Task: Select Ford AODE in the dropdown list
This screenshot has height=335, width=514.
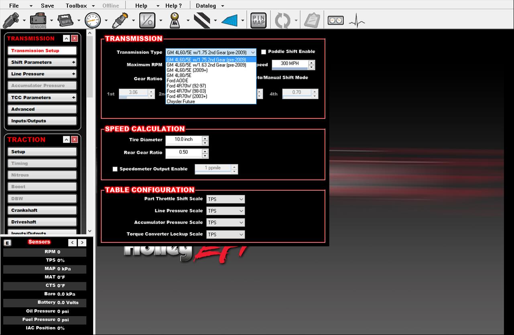Action: tap(211, 81)
